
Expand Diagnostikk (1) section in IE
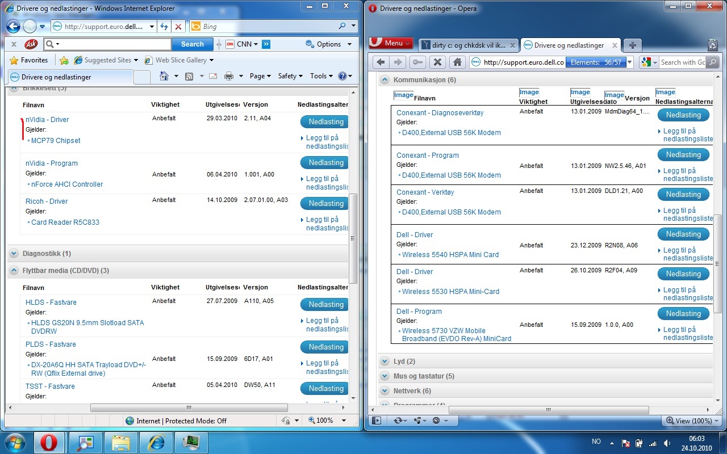point(14,254)
